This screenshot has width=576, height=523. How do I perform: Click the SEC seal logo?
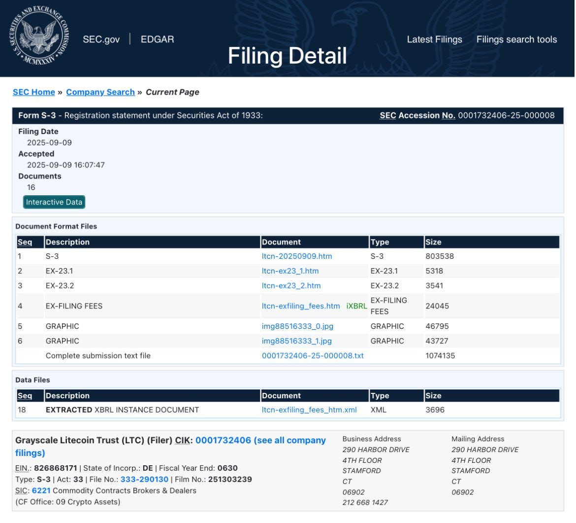39,35
